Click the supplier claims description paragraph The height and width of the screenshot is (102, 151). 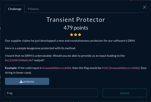[70, 41]
